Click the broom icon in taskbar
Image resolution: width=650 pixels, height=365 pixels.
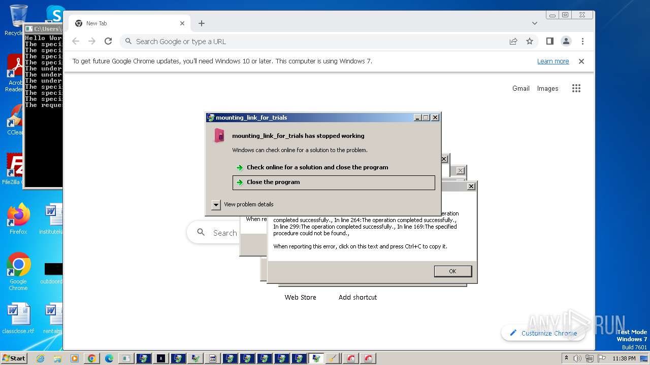pos(334,358)
